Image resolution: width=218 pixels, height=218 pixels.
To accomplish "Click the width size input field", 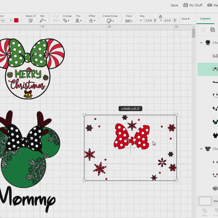I will tap(148, 21).
